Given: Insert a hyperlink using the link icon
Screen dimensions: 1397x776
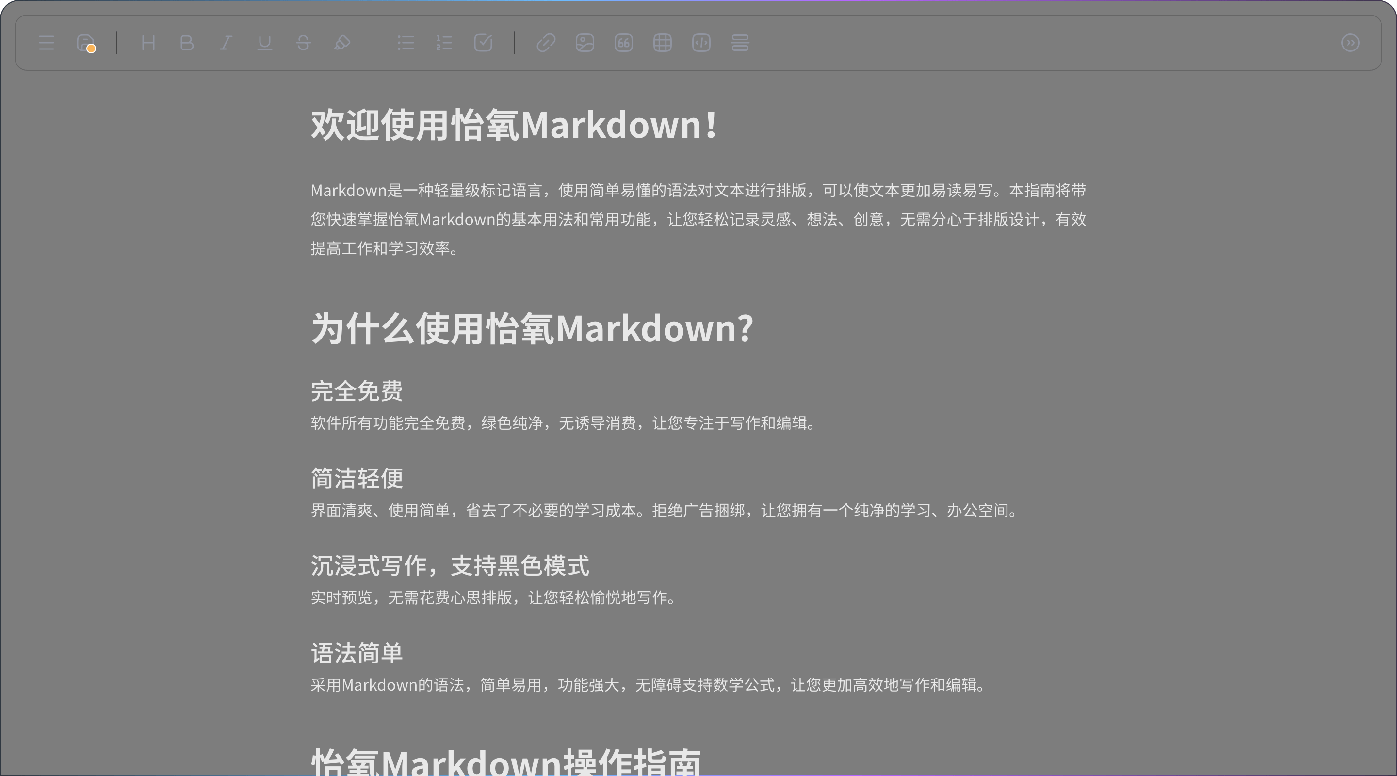Looking at the screenshot, I should click(x=546, y=43).
